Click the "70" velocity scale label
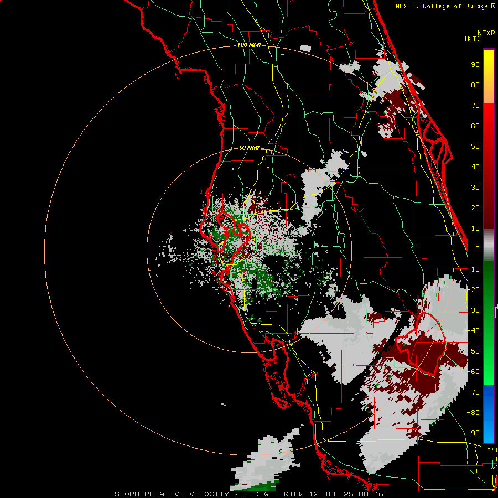 coord(475,106)
